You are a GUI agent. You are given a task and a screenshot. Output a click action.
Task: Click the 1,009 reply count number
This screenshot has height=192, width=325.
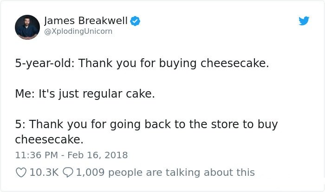91,173
